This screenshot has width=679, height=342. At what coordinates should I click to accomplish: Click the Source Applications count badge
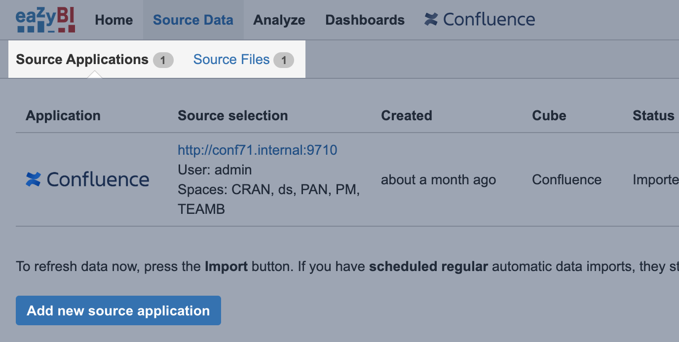[x=163, y=60]
